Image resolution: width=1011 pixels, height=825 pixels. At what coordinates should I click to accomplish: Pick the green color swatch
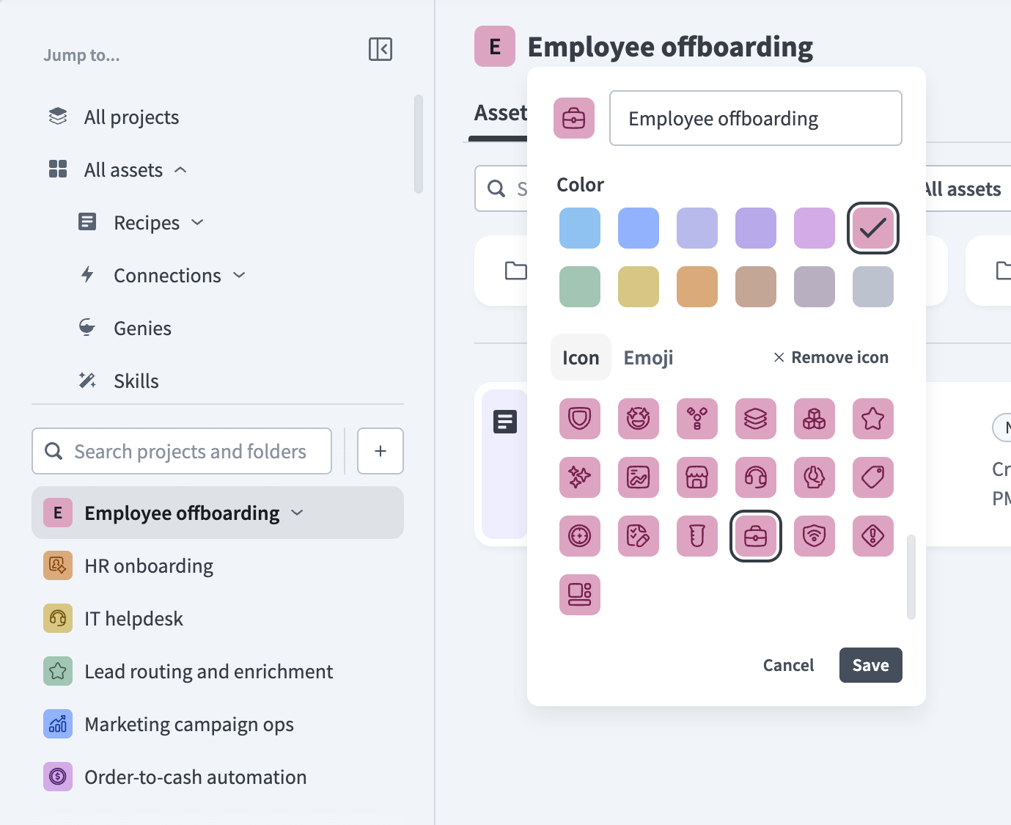click(579, 287)
